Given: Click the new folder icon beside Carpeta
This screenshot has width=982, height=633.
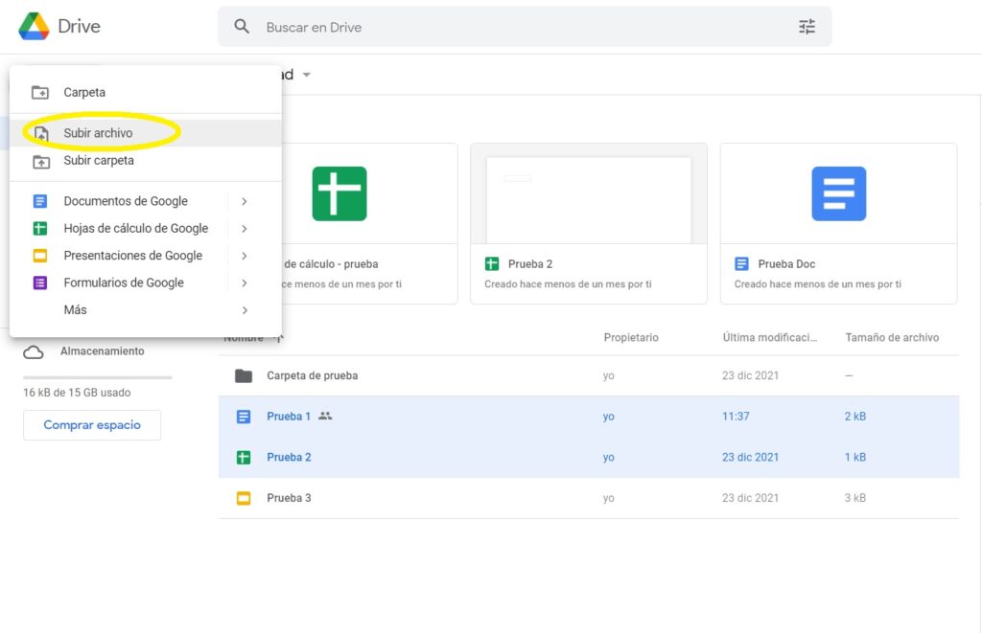Looking at the screenshot, I should [40, 93].
